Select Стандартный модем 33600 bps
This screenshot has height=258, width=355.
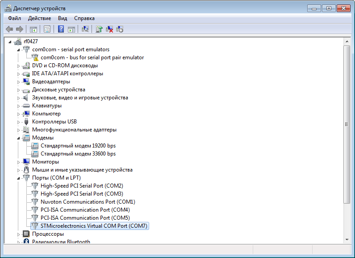tap(78, 154)
